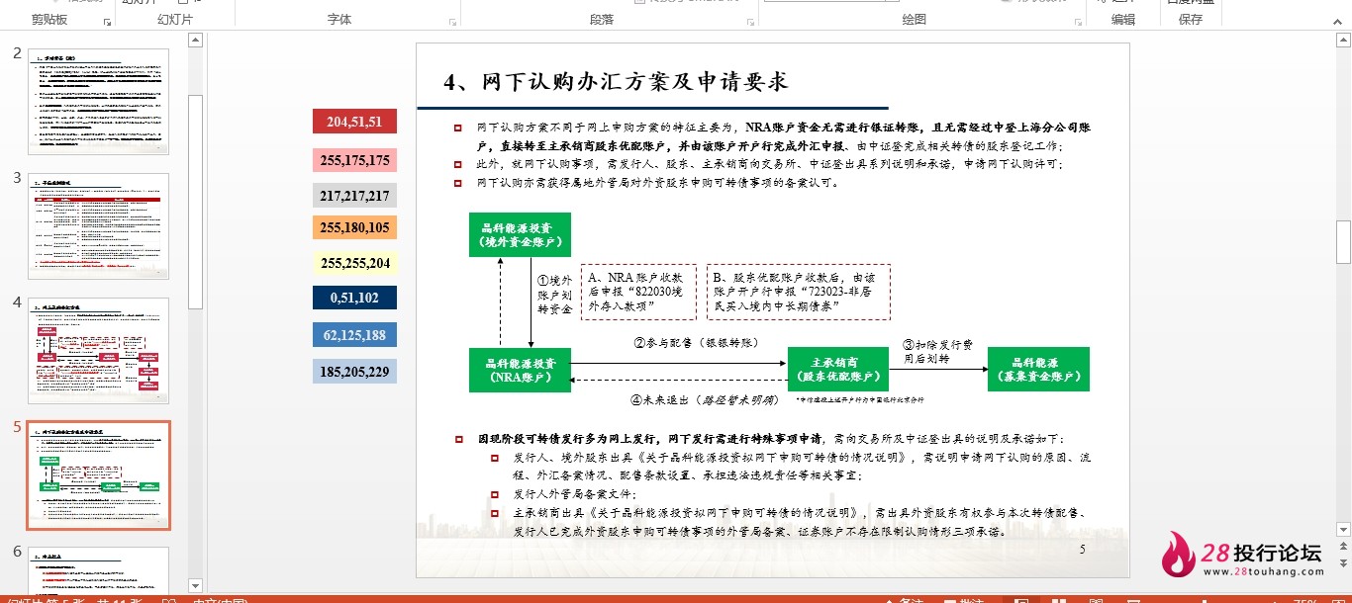
Task: Select the red 204,51,51 color box
Action: tap(354, 122)
